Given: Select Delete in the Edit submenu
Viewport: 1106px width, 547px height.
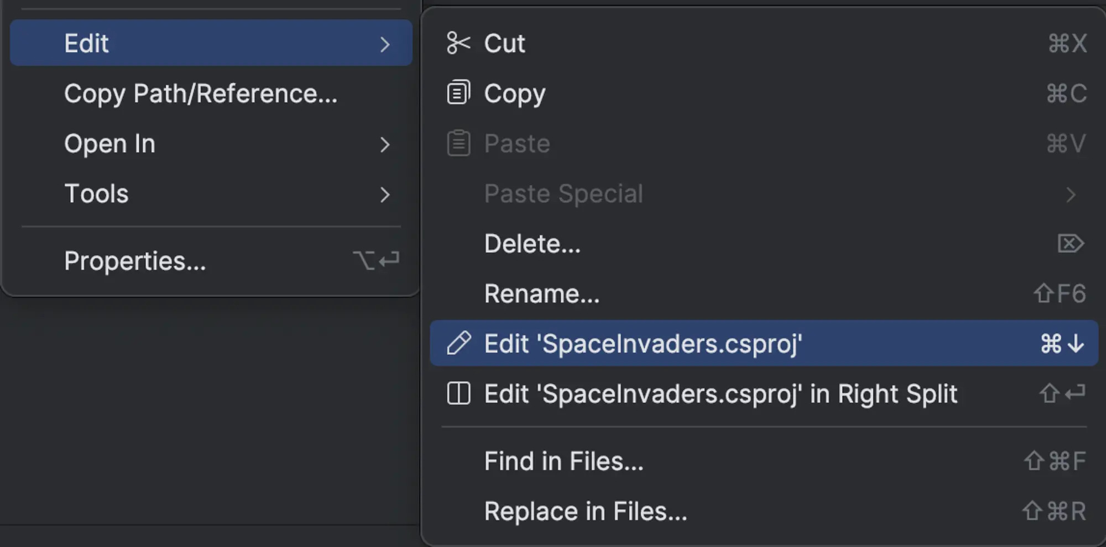Looking at the screenshot, I should point(533,243).
